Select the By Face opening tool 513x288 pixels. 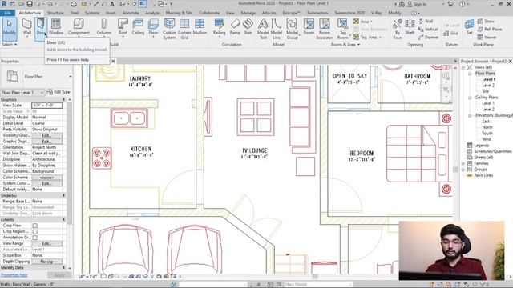point(398,29)
